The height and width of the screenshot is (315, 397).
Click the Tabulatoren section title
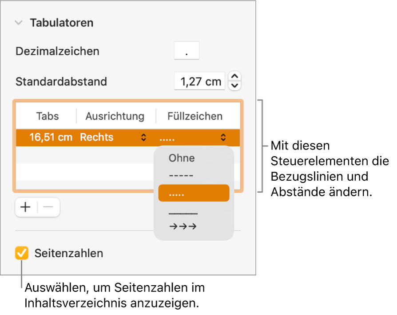62,23
